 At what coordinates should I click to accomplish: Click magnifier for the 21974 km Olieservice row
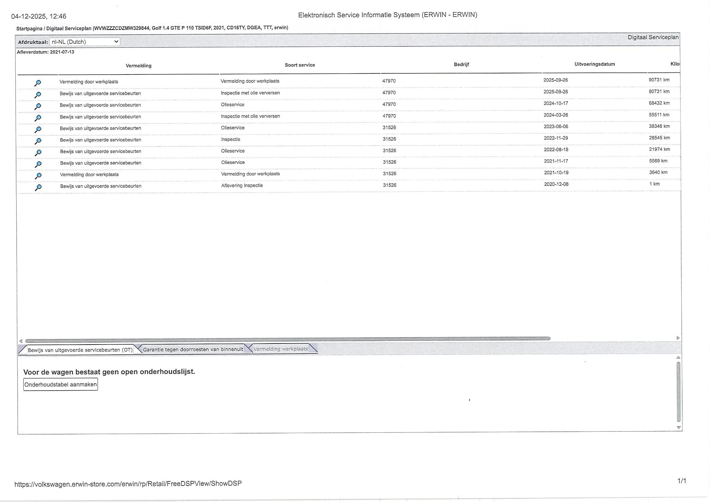[38, 152]
